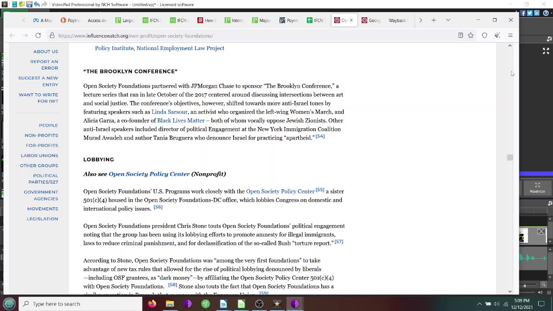
Task: Open a new browser tab
Action: pos(433,20)
